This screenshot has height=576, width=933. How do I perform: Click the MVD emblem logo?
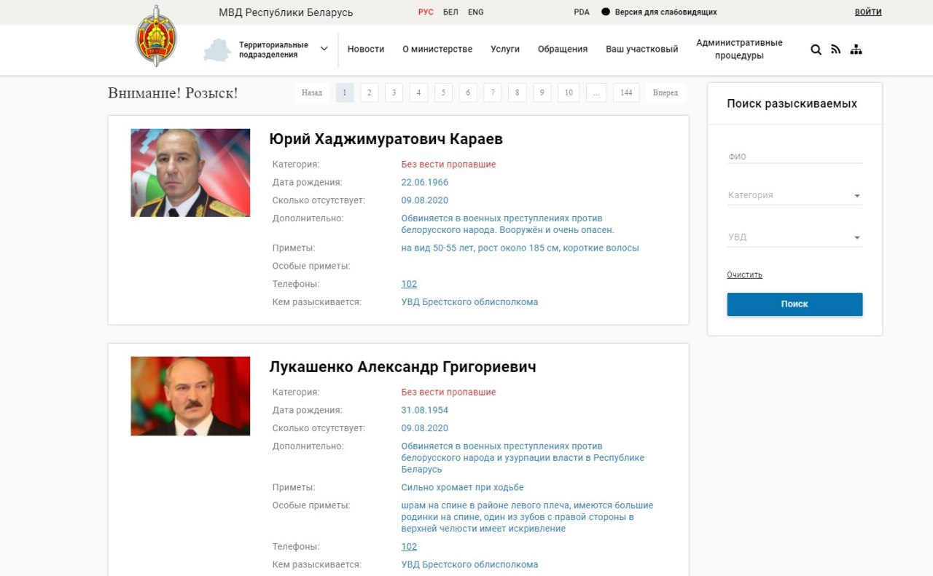(x=156, y=36)
